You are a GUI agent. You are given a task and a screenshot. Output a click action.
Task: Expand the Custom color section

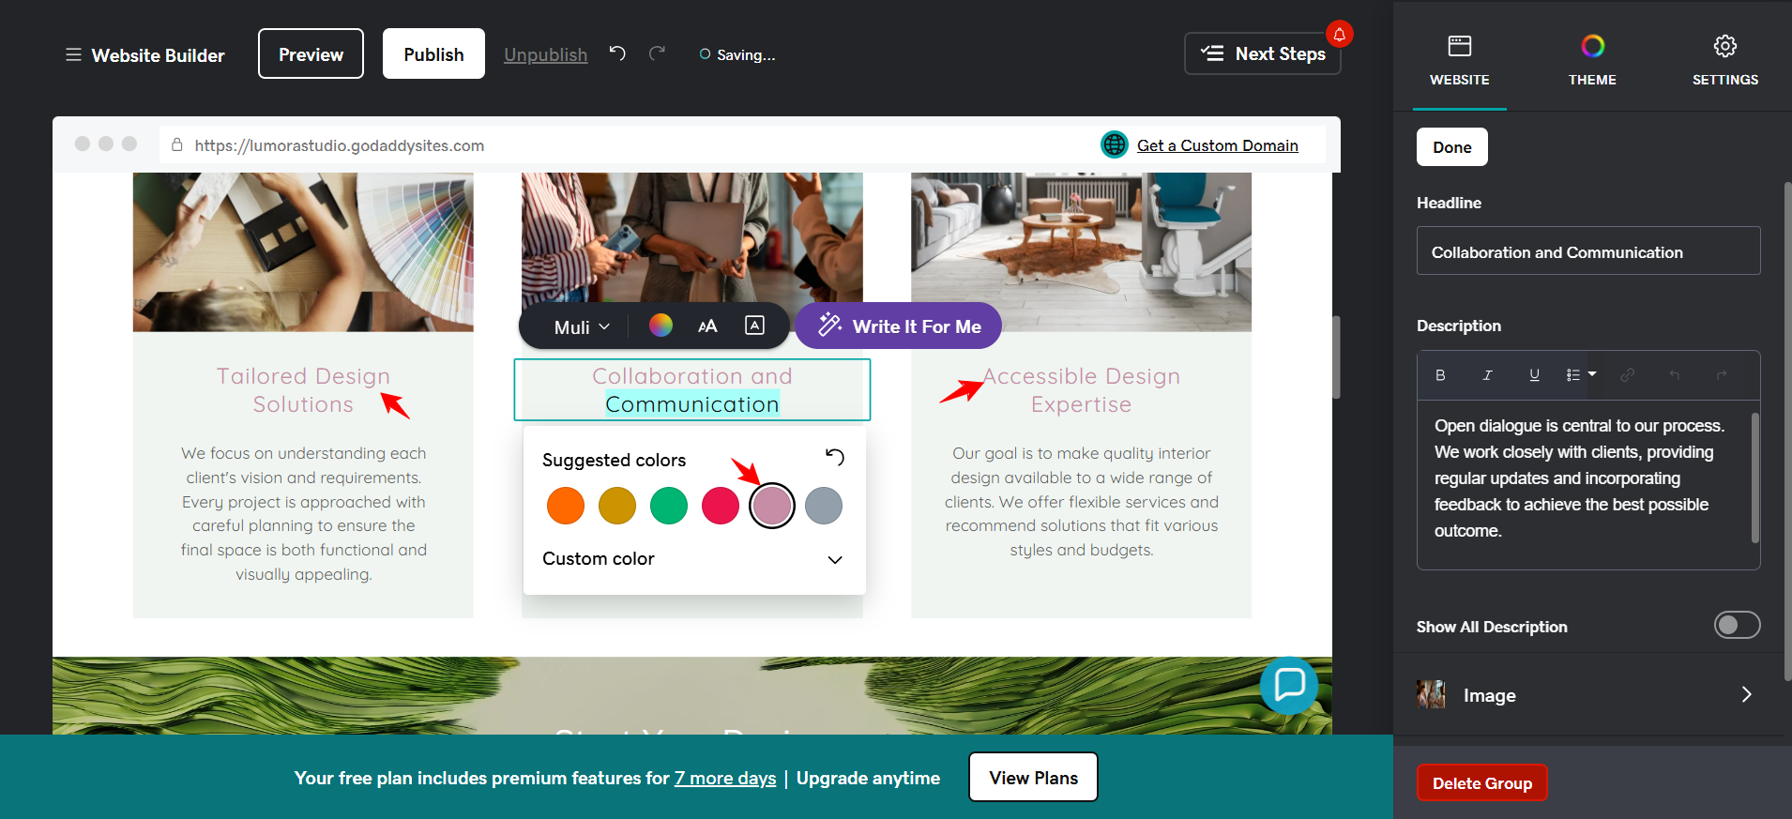pos(693,559)
